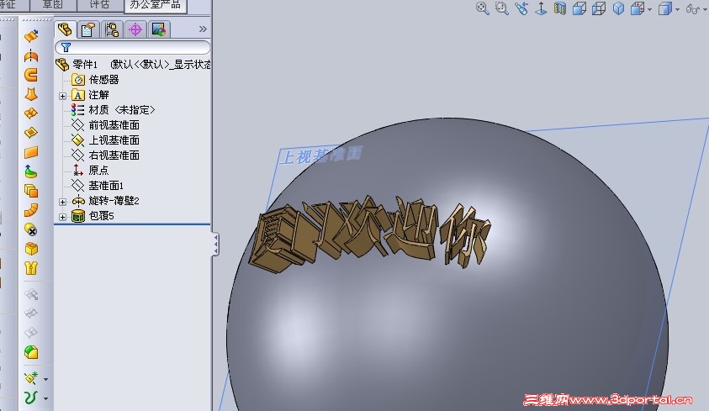Select the Offset Surface tool

click(31, 191)
